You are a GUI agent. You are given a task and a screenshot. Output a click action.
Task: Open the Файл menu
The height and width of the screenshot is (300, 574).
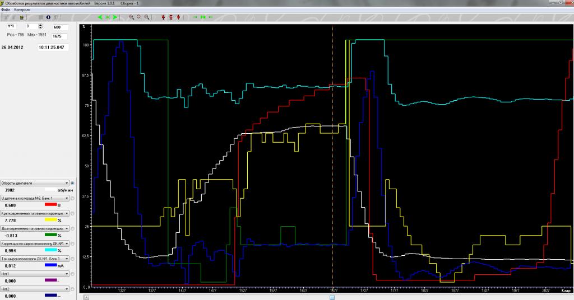point(6,10)
